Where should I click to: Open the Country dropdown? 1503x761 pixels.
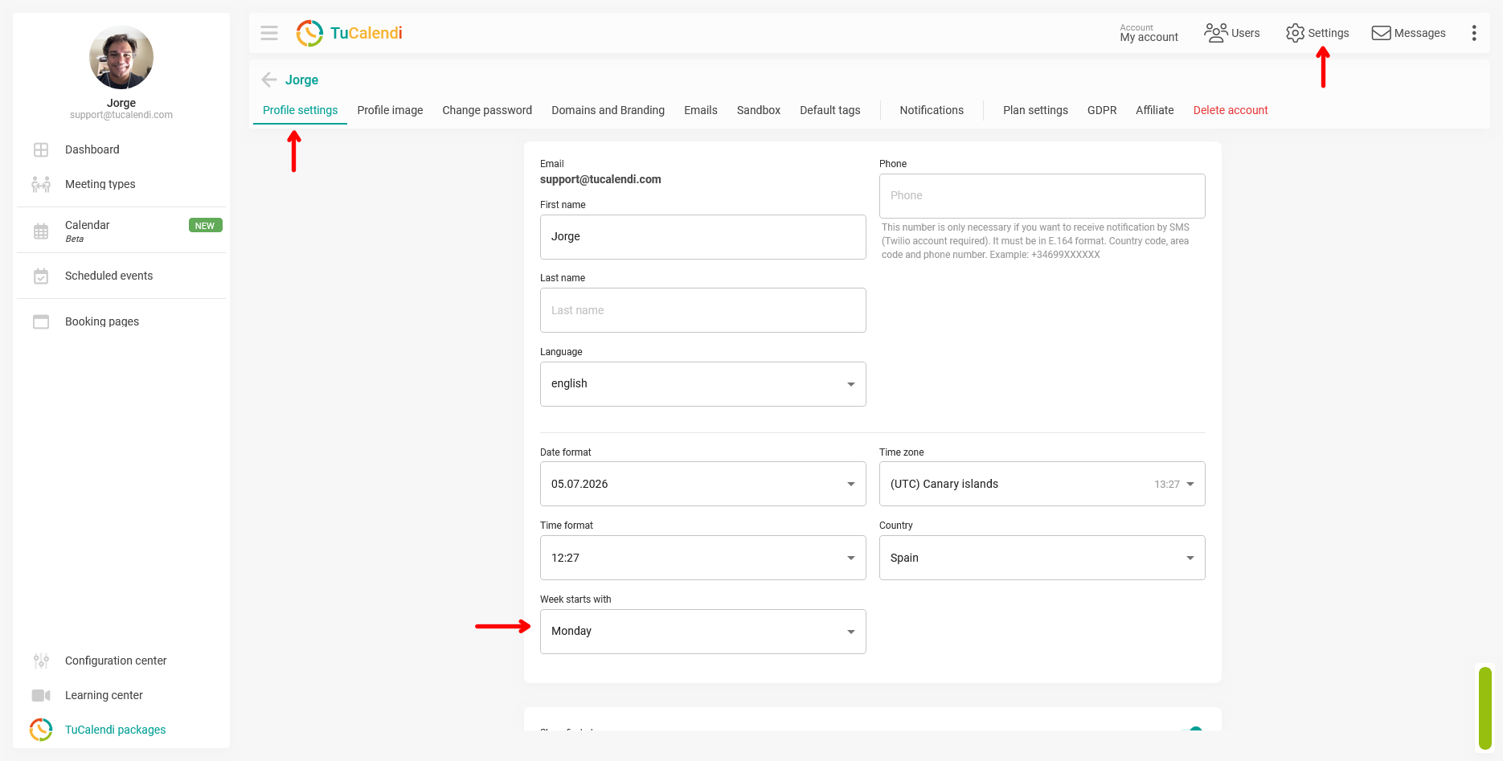tap(1042, 558)
